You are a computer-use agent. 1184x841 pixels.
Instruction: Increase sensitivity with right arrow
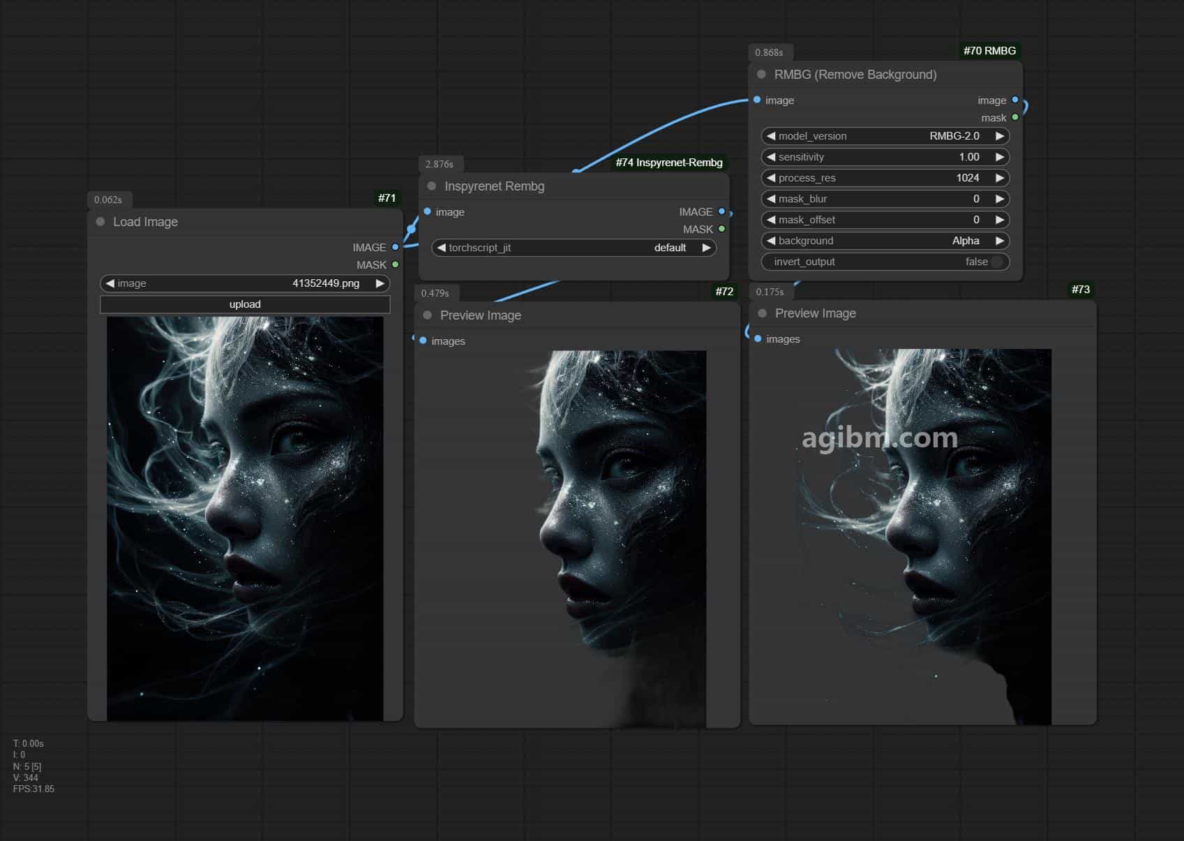(1000, 157)
